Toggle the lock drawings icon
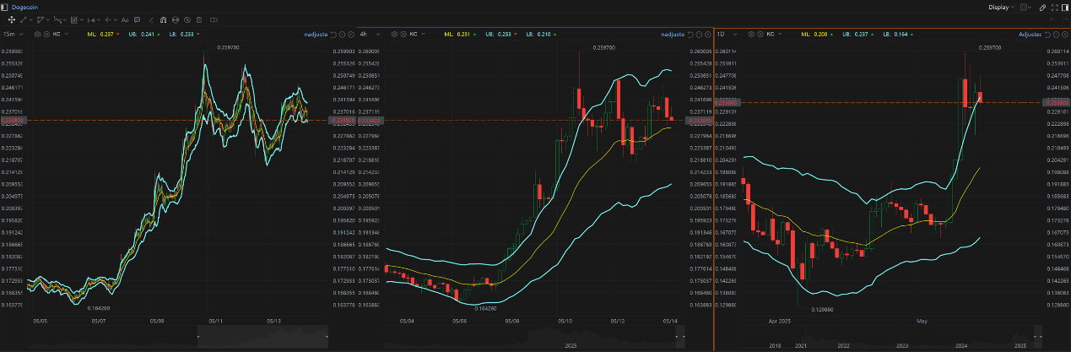 (176, 19)
